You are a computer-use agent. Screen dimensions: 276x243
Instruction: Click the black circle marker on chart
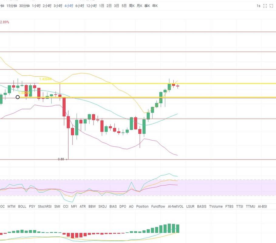pos(18,97)
